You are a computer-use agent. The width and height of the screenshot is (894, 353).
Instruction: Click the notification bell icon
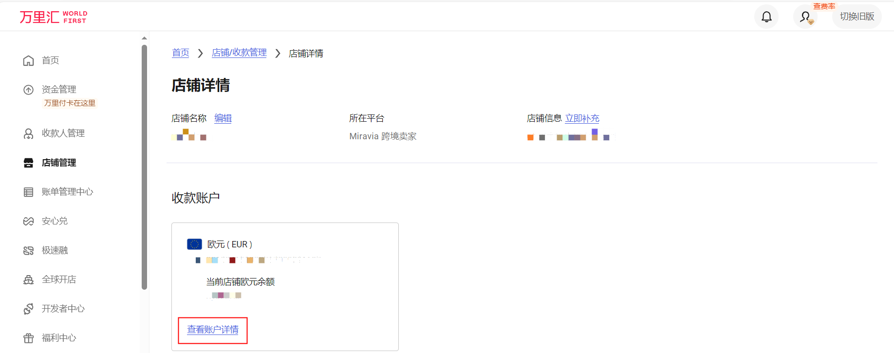[x=766, y=17]
